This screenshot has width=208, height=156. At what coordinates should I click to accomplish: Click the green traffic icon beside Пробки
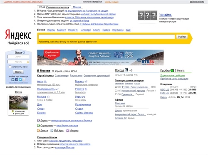172,70
